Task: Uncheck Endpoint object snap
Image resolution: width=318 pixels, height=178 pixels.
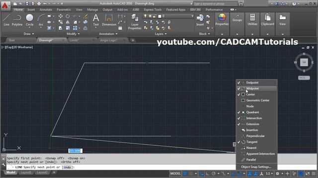Action: coord(256,83)
